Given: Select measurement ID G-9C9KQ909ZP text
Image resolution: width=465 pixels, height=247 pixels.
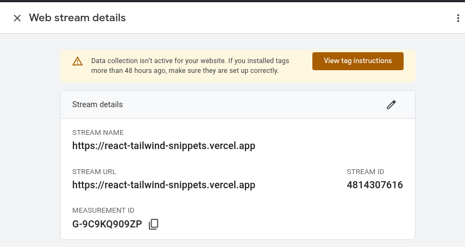Looking at the screenshot, I should tap(107, 224).
